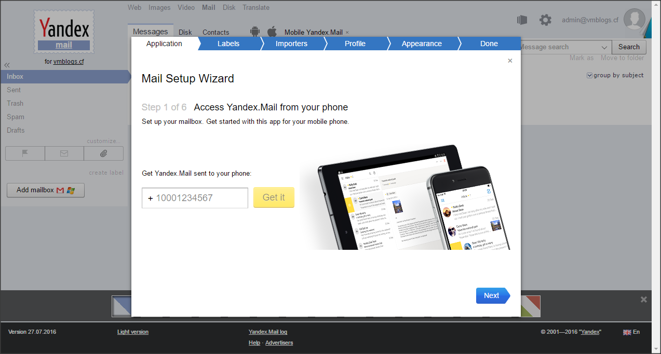661x354 pixels.
Task: Open the language selector En
Action: click(x=632, y=332)
